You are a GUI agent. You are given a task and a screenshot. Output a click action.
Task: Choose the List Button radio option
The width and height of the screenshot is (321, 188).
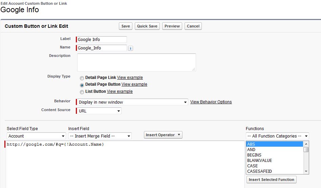pyautogui.click(x=82, y=92)
